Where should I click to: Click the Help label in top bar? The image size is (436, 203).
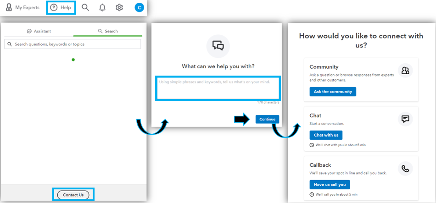66,7
